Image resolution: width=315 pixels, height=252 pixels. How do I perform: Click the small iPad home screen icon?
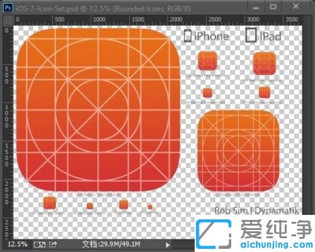point(265,92)
